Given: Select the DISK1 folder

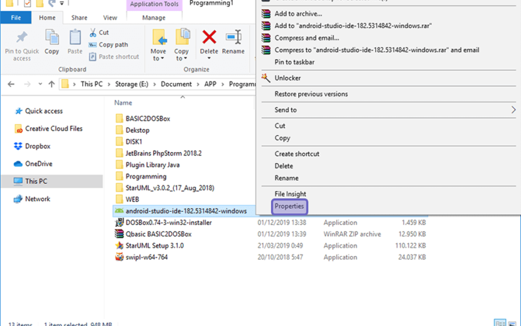Looking at the screenshot, I should [134, 141].
